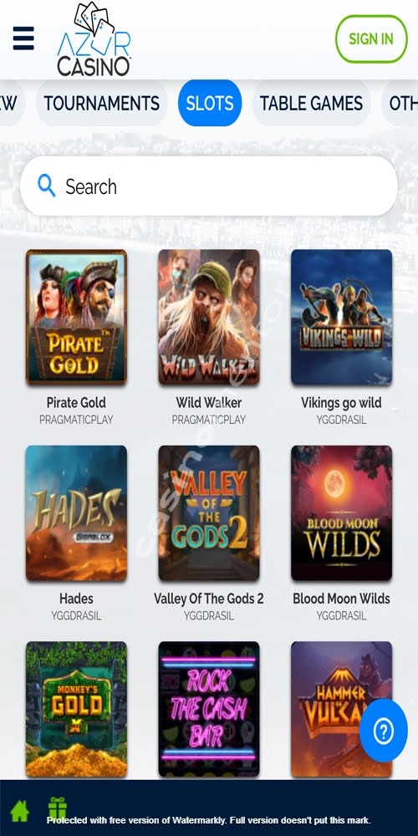Open the Wild Walker game thumbnail
Image resolution: width=418 pixels, height=836 pixels.
[209, 317]
